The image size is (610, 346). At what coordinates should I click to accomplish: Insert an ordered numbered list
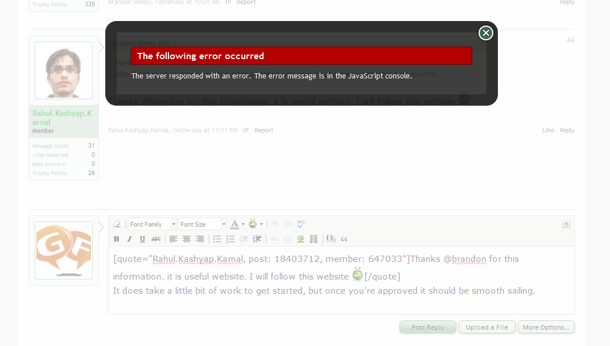tap(230, 239)
